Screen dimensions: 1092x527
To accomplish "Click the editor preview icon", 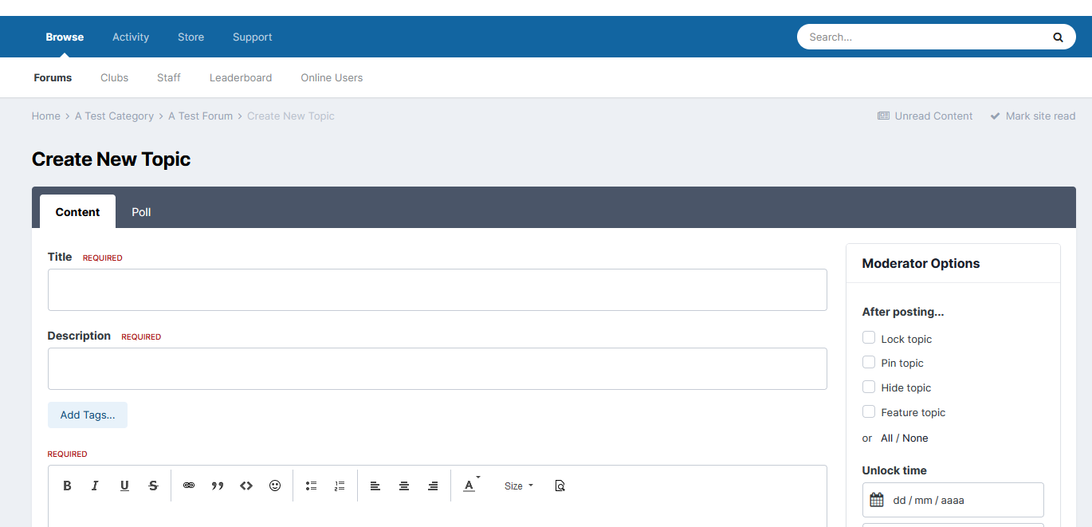I will (560, 486).
